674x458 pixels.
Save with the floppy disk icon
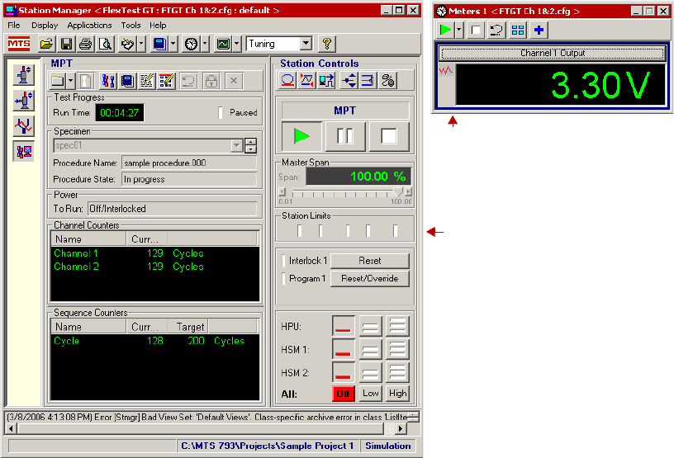tap(66, 44)
